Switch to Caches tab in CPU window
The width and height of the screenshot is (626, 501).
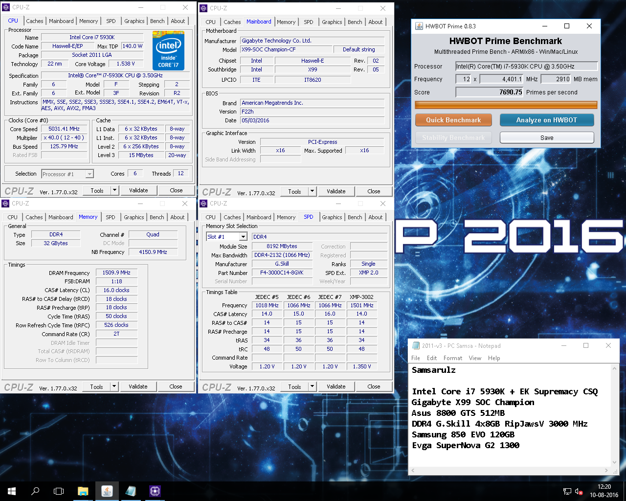click(35, 21)
